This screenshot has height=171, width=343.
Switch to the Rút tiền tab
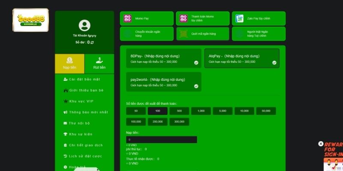point(99,64)
